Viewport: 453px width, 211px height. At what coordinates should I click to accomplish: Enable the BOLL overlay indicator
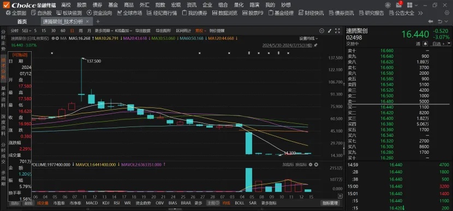[239, 203]
